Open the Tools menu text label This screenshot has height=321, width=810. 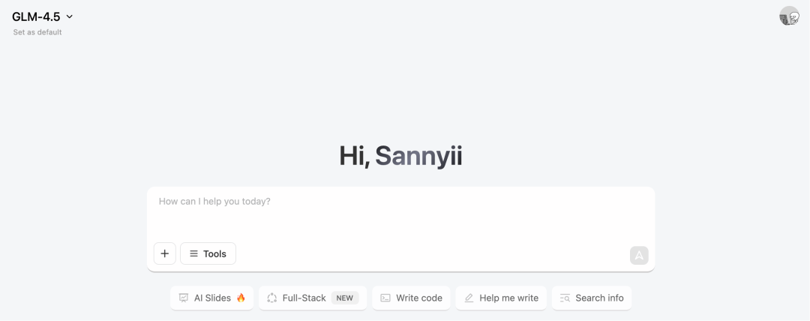coord(215,253)
